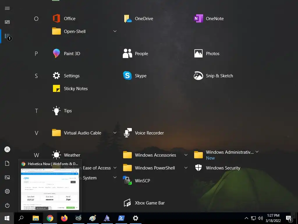Open the user account icon
Screen dimensions: 298x224
point(7,149)
